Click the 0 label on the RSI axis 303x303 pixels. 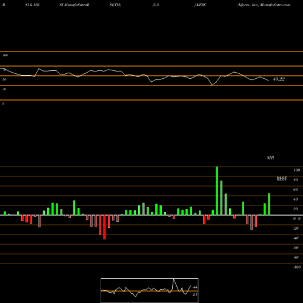point(4,104)
